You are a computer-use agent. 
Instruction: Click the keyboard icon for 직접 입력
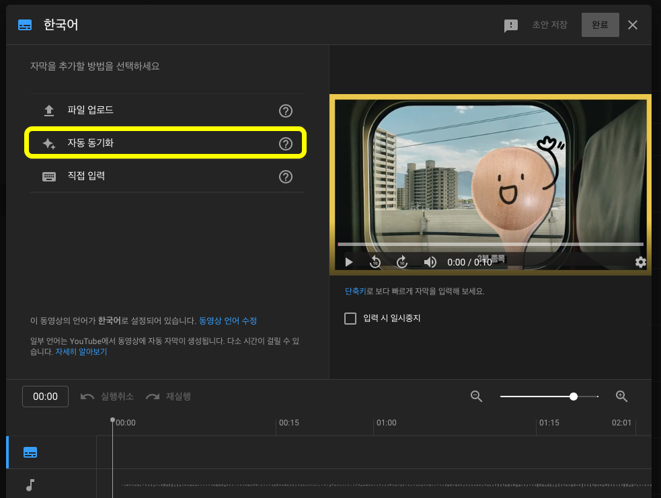[x=49, y=177]
